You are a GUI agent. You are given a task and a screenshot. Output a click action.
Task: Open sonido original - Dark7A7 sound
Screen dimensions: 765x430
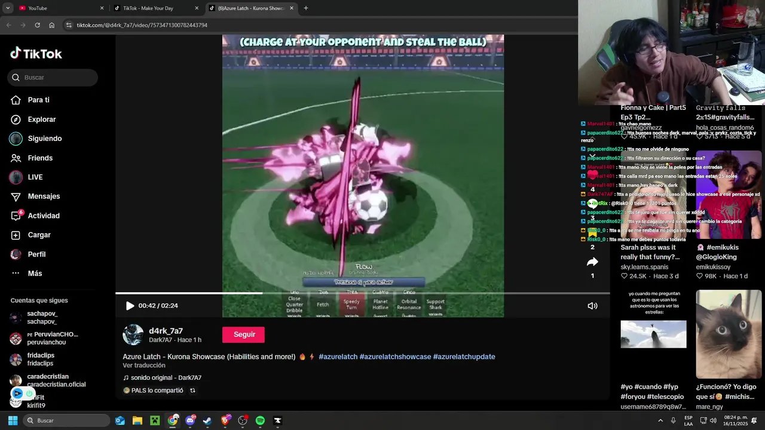(162, 378)
